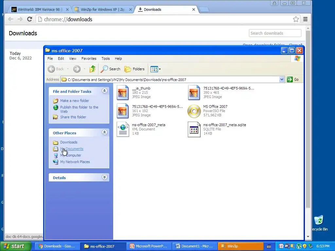Click the chrome://downloads URL bar
Screen dimensions: 335x251
click(x=168, y=19)
